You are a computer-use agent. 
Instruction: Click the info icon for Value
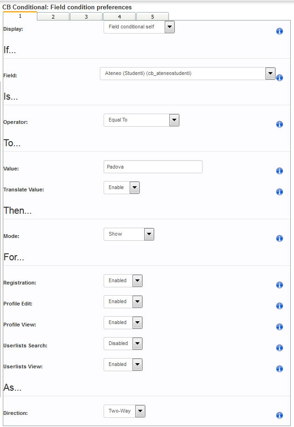pos(279,171)
